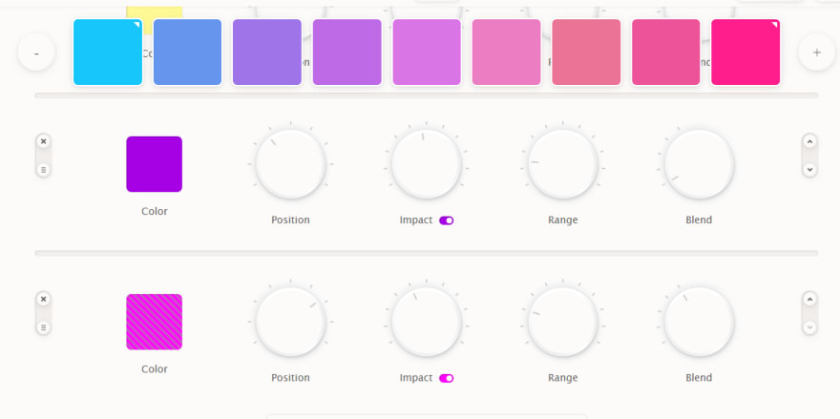Pick the deep pink eighth swatch

pos(666,52)
